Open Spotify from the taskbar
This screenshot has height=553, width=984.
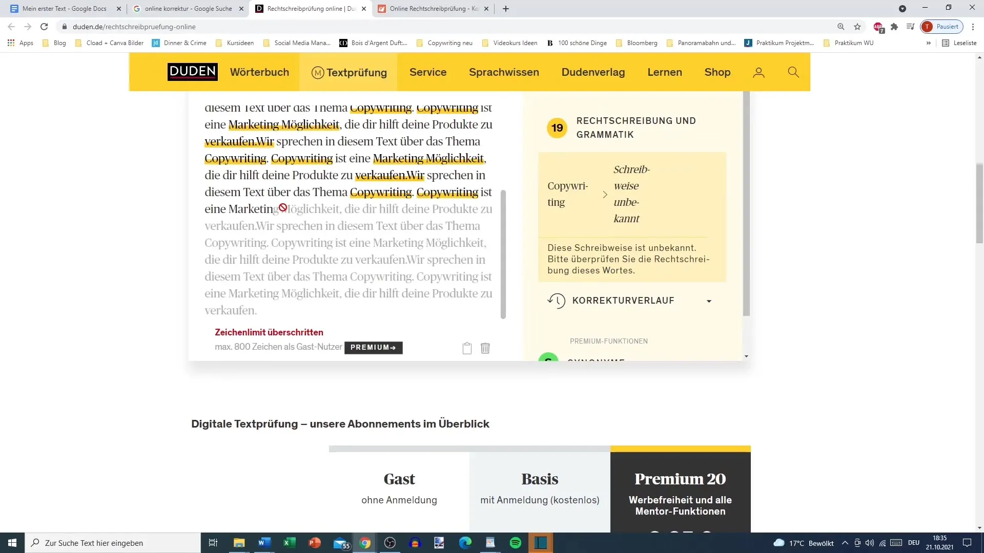pos(516,543)
